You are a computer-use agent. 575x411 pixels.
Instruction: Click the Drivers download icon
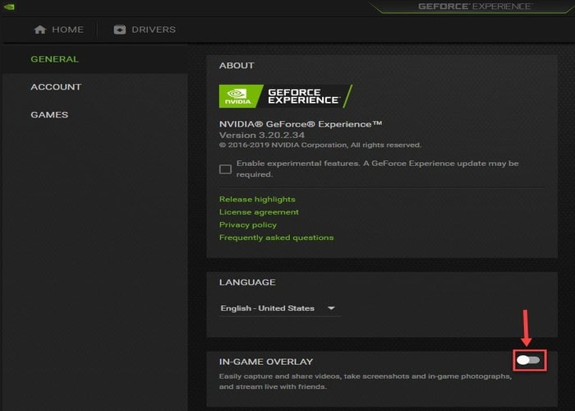coord(120,30)
